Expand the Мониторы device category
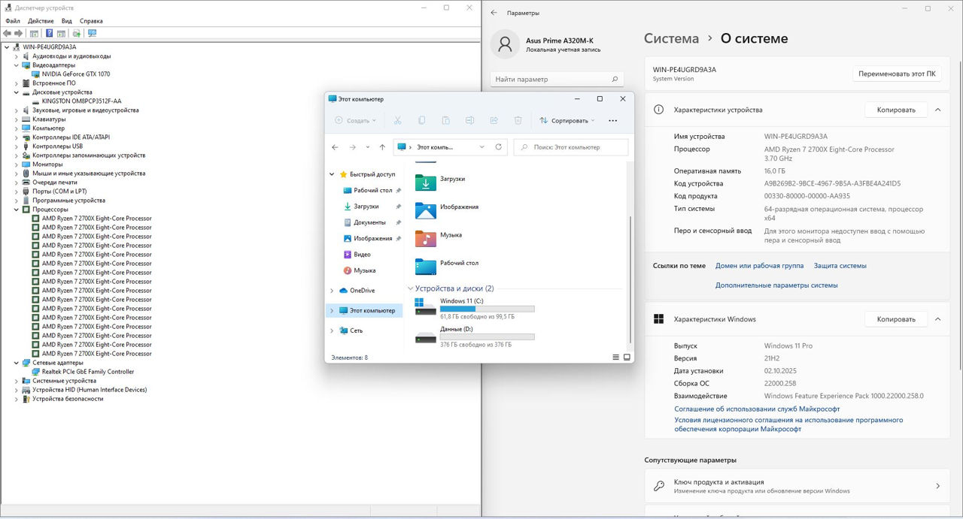963x519 pixels. click(x=17, y=164)
